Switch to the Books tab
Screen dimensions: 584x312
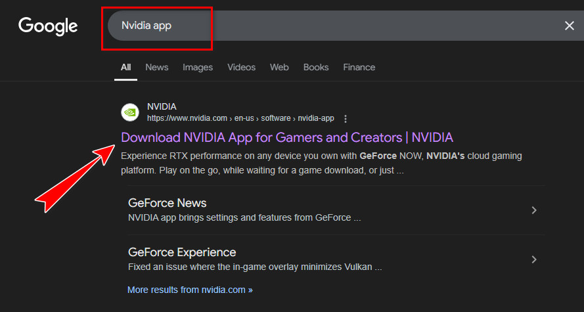pyautogui.click(x=316, y=67)
